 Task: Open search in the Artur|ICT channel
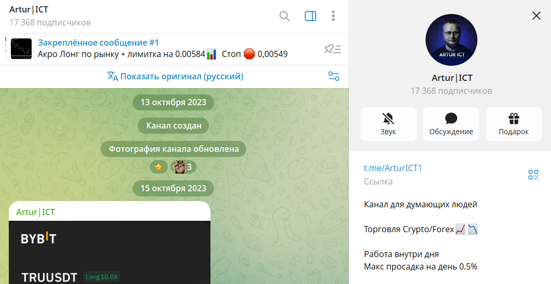284,16
